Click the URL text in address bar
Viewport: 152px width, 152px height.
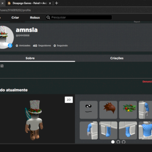click(15, 10)
